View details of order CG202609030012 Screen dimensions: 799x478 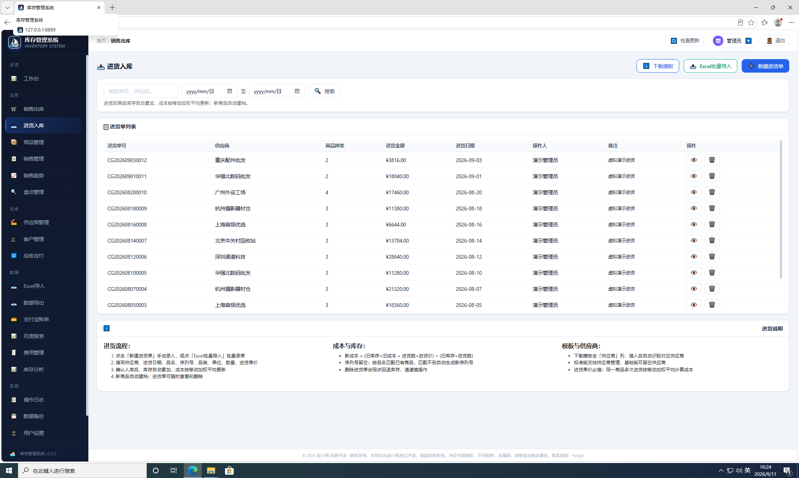tap(694, 160)
